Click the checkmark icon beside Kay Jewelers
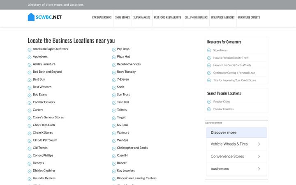The height and width of the screenshot is (185, 296). click(x=113, y=171)
